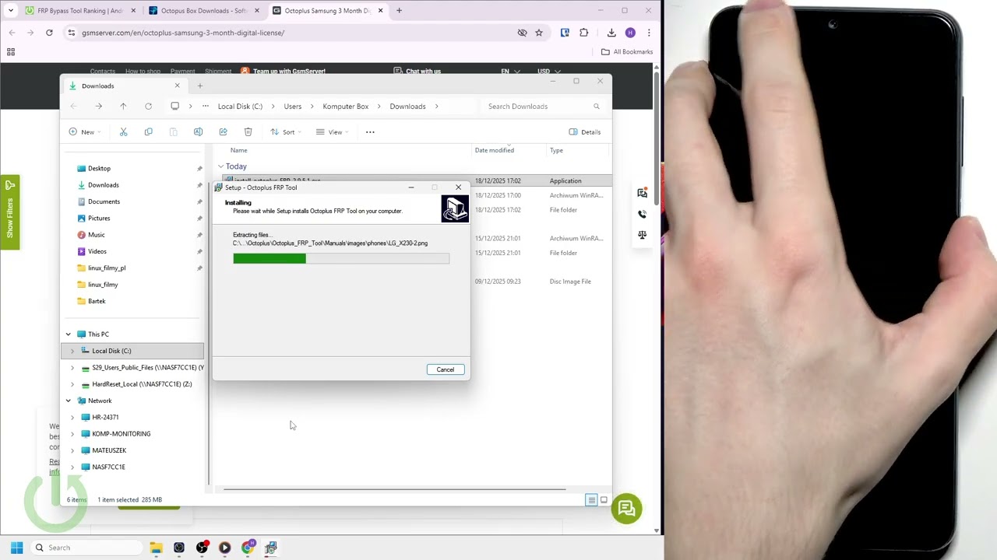Image resolution: width=997 pixels, height=560 pixels.
Task: Click the Chrome address bar URL
Action: [x=183, y=33]
